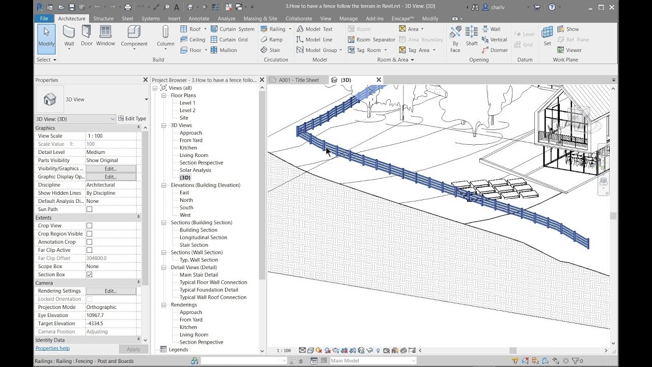Viewport: 652px width, 367px height.
Task: Select the Window tool
Action: [105, 36]
